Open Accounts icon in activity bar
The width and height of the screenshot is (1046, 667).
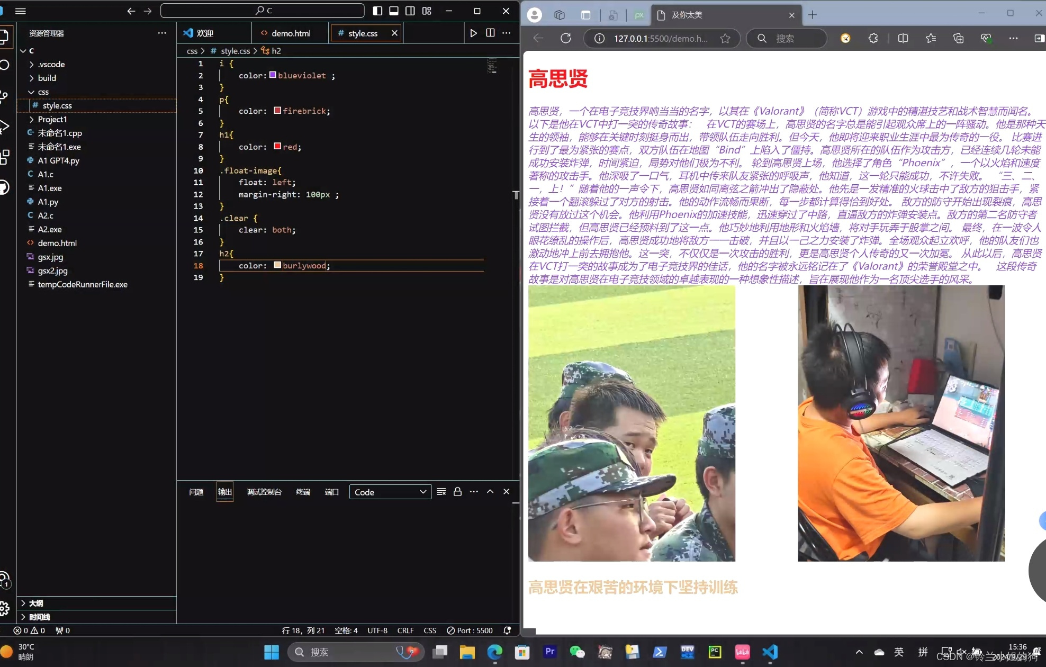(5, 580)
